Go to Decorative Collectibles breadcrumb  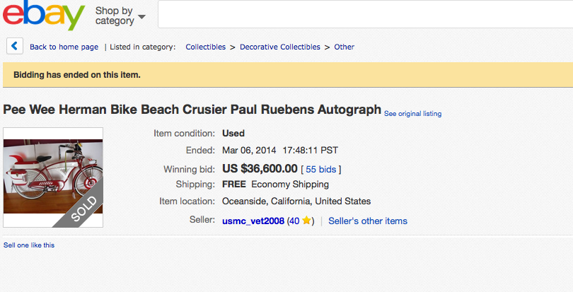click(279, 47)
